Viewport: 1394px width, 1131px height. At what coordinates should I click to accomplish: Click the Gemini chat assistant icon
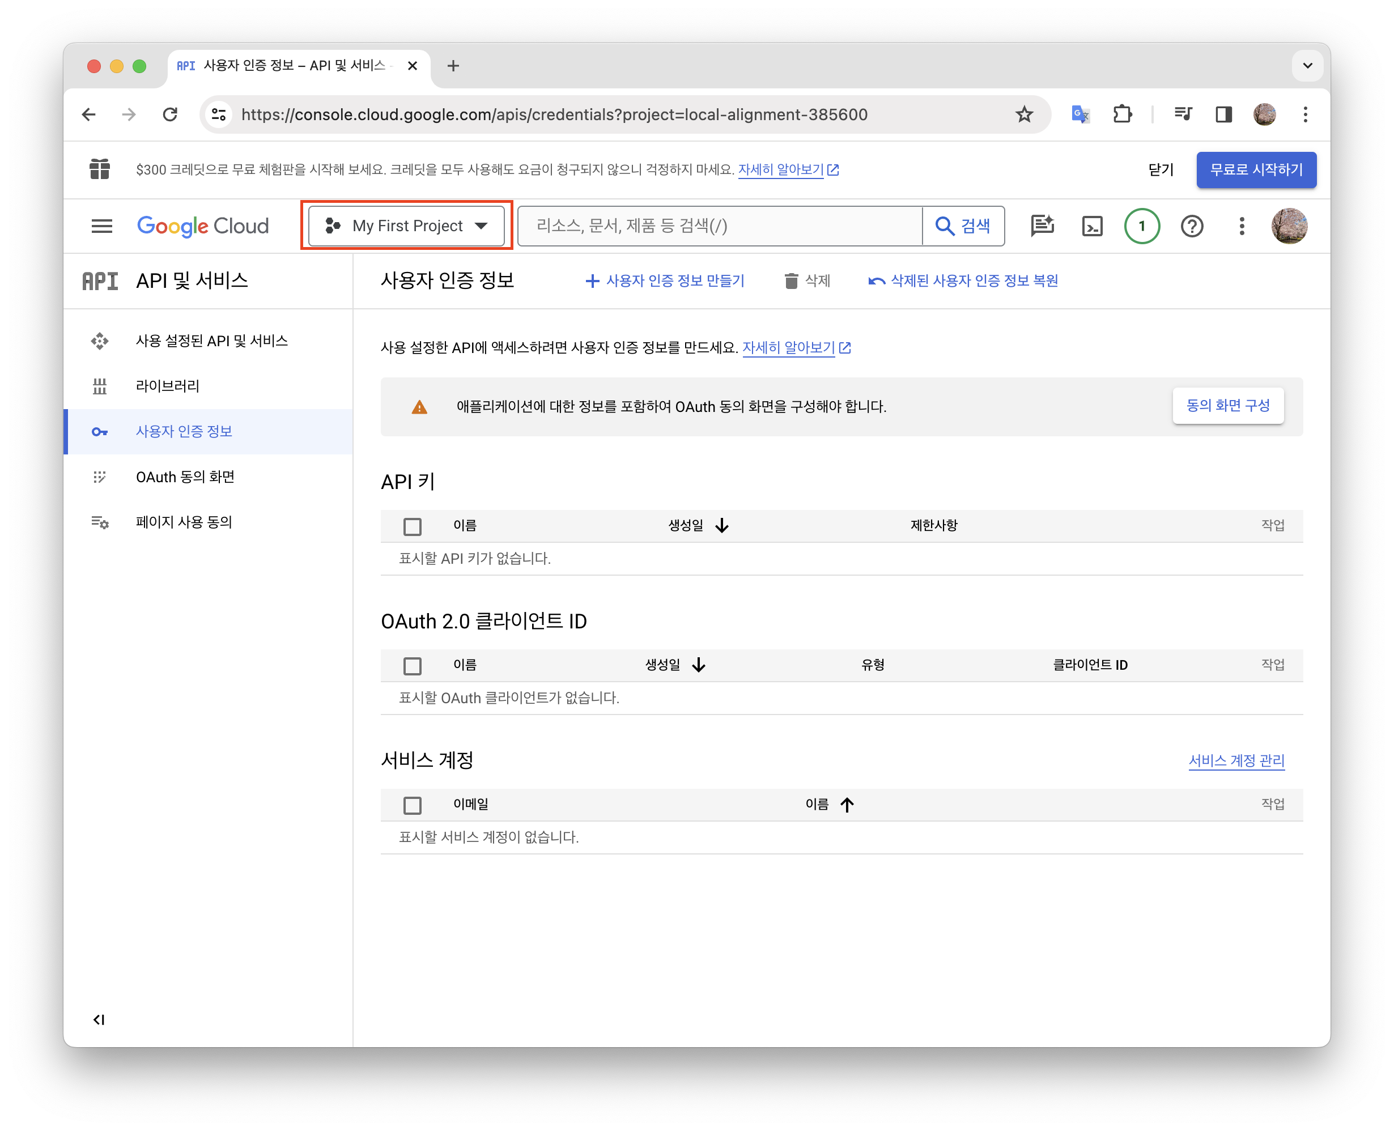[1042, 226]
